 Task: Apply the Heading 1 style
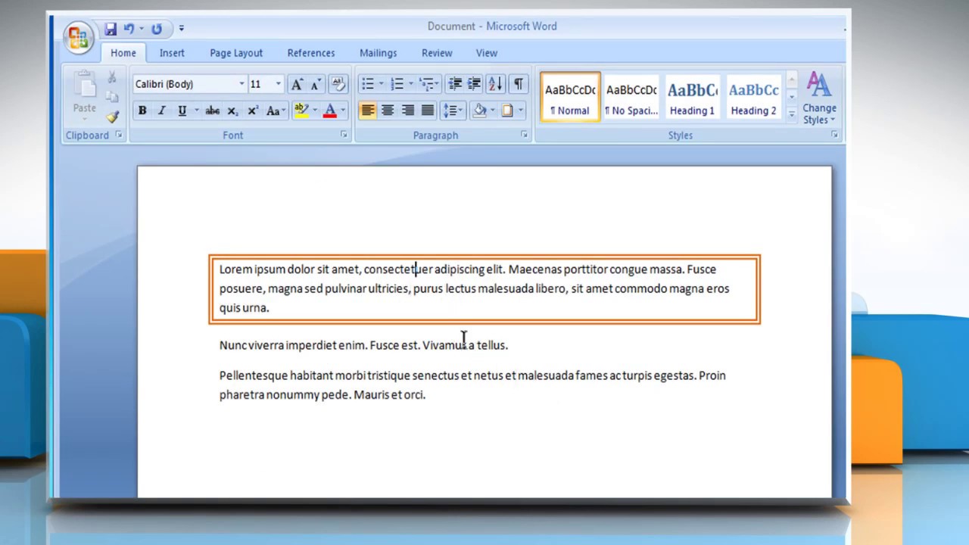pos(692,97)
